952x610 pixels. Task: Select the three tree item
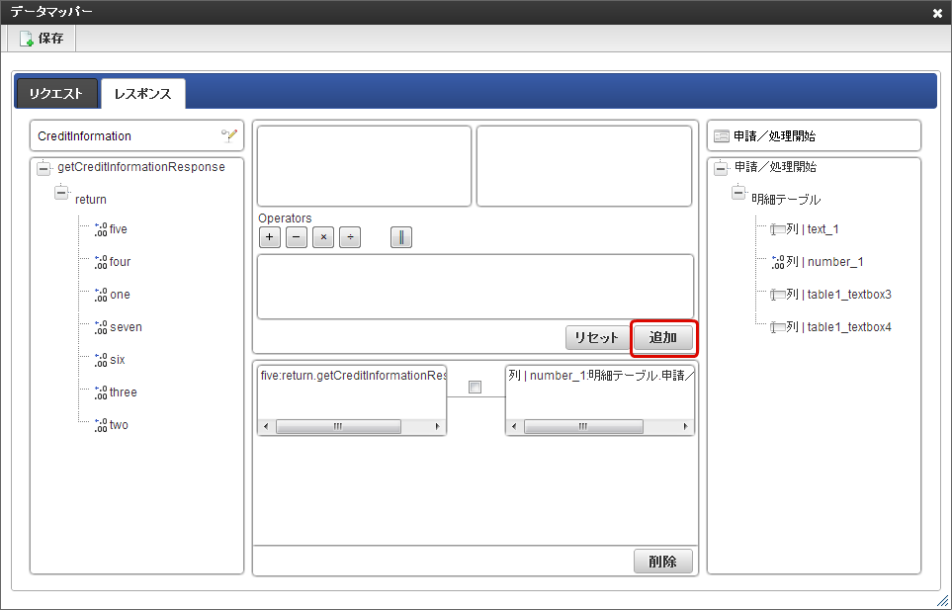click(x=124, y=393)
